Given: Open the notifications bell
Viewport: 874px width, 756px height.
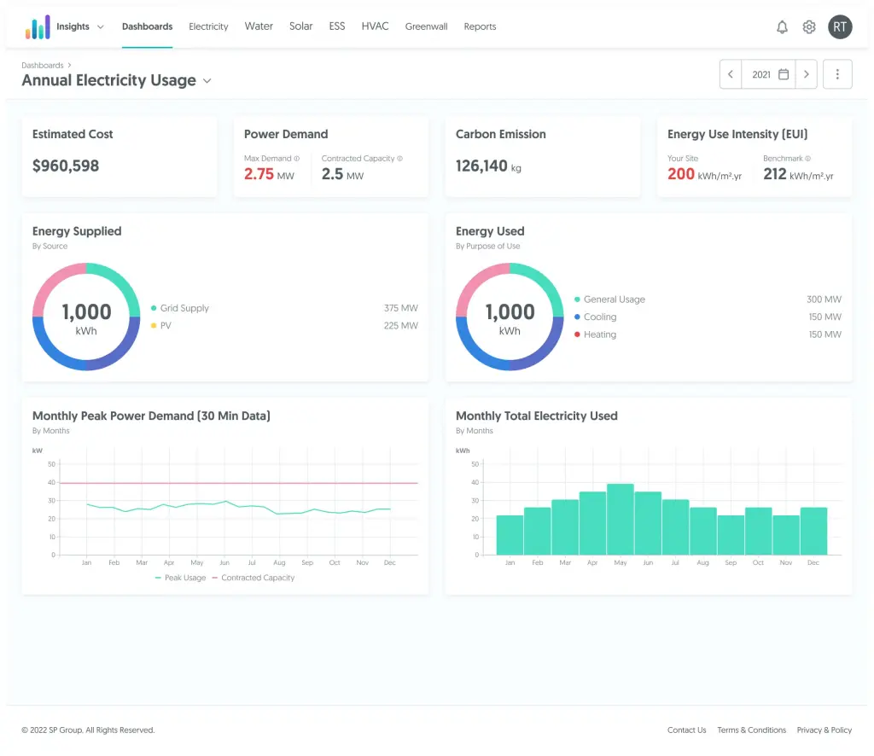Looking at the screenshot, I should click(782, 26).
